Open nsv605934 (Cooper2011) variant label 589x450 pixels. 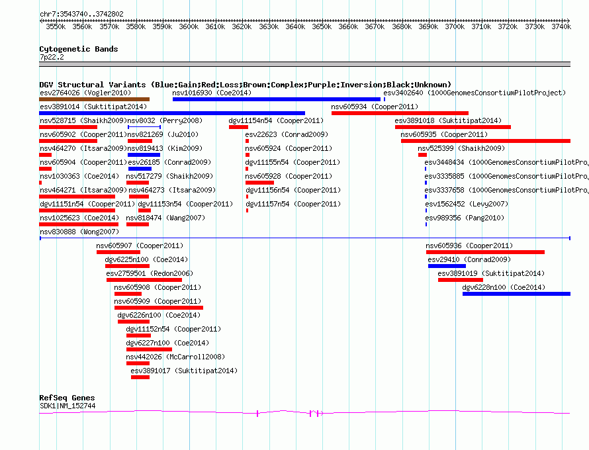pos(375,107)
